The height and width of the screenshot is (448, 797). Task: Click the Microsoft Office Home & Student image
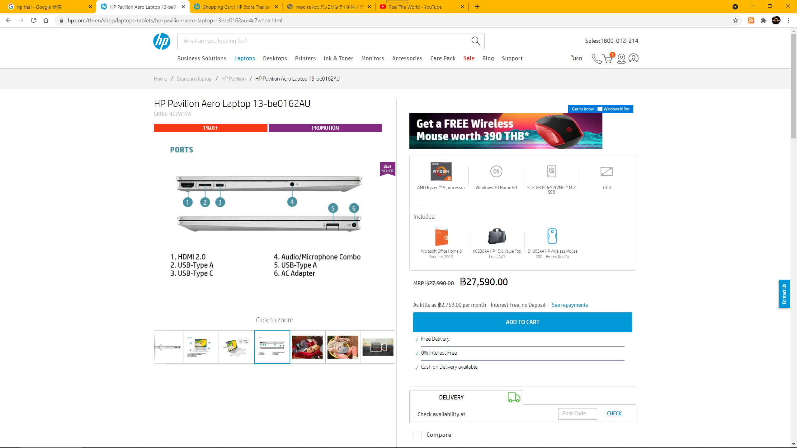[x=441, y=237]
